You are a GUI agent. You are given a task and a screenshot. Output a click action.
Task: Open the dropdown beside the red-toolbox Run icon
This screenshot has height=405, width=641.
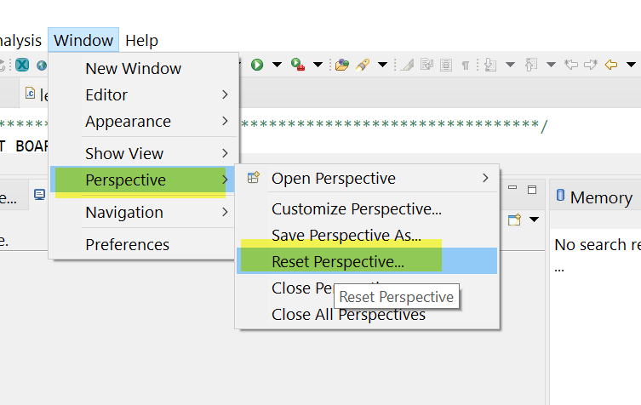[x=318, y=65]
